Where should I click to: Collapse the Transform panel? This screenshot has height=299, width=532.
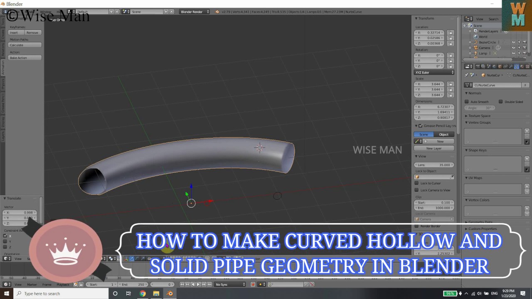tap(416, 19)
